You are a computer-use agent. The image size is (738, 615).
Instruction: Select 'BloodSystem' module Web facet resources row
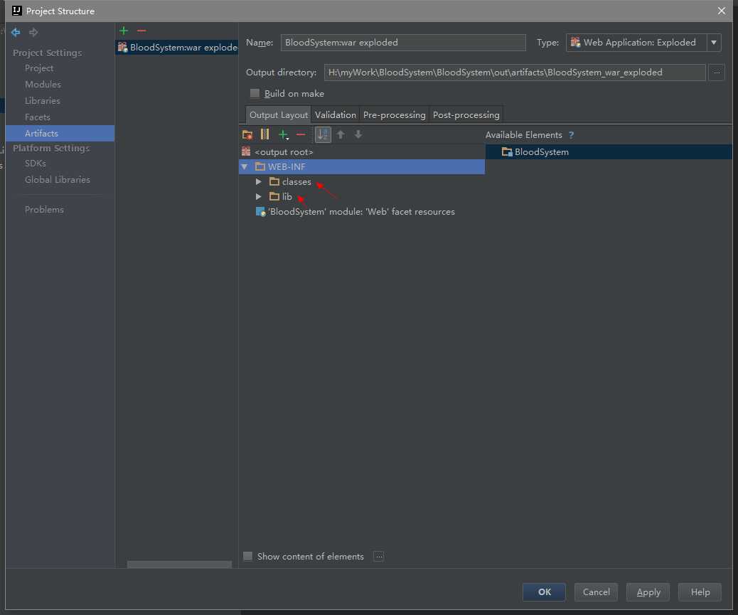[361, 212]
